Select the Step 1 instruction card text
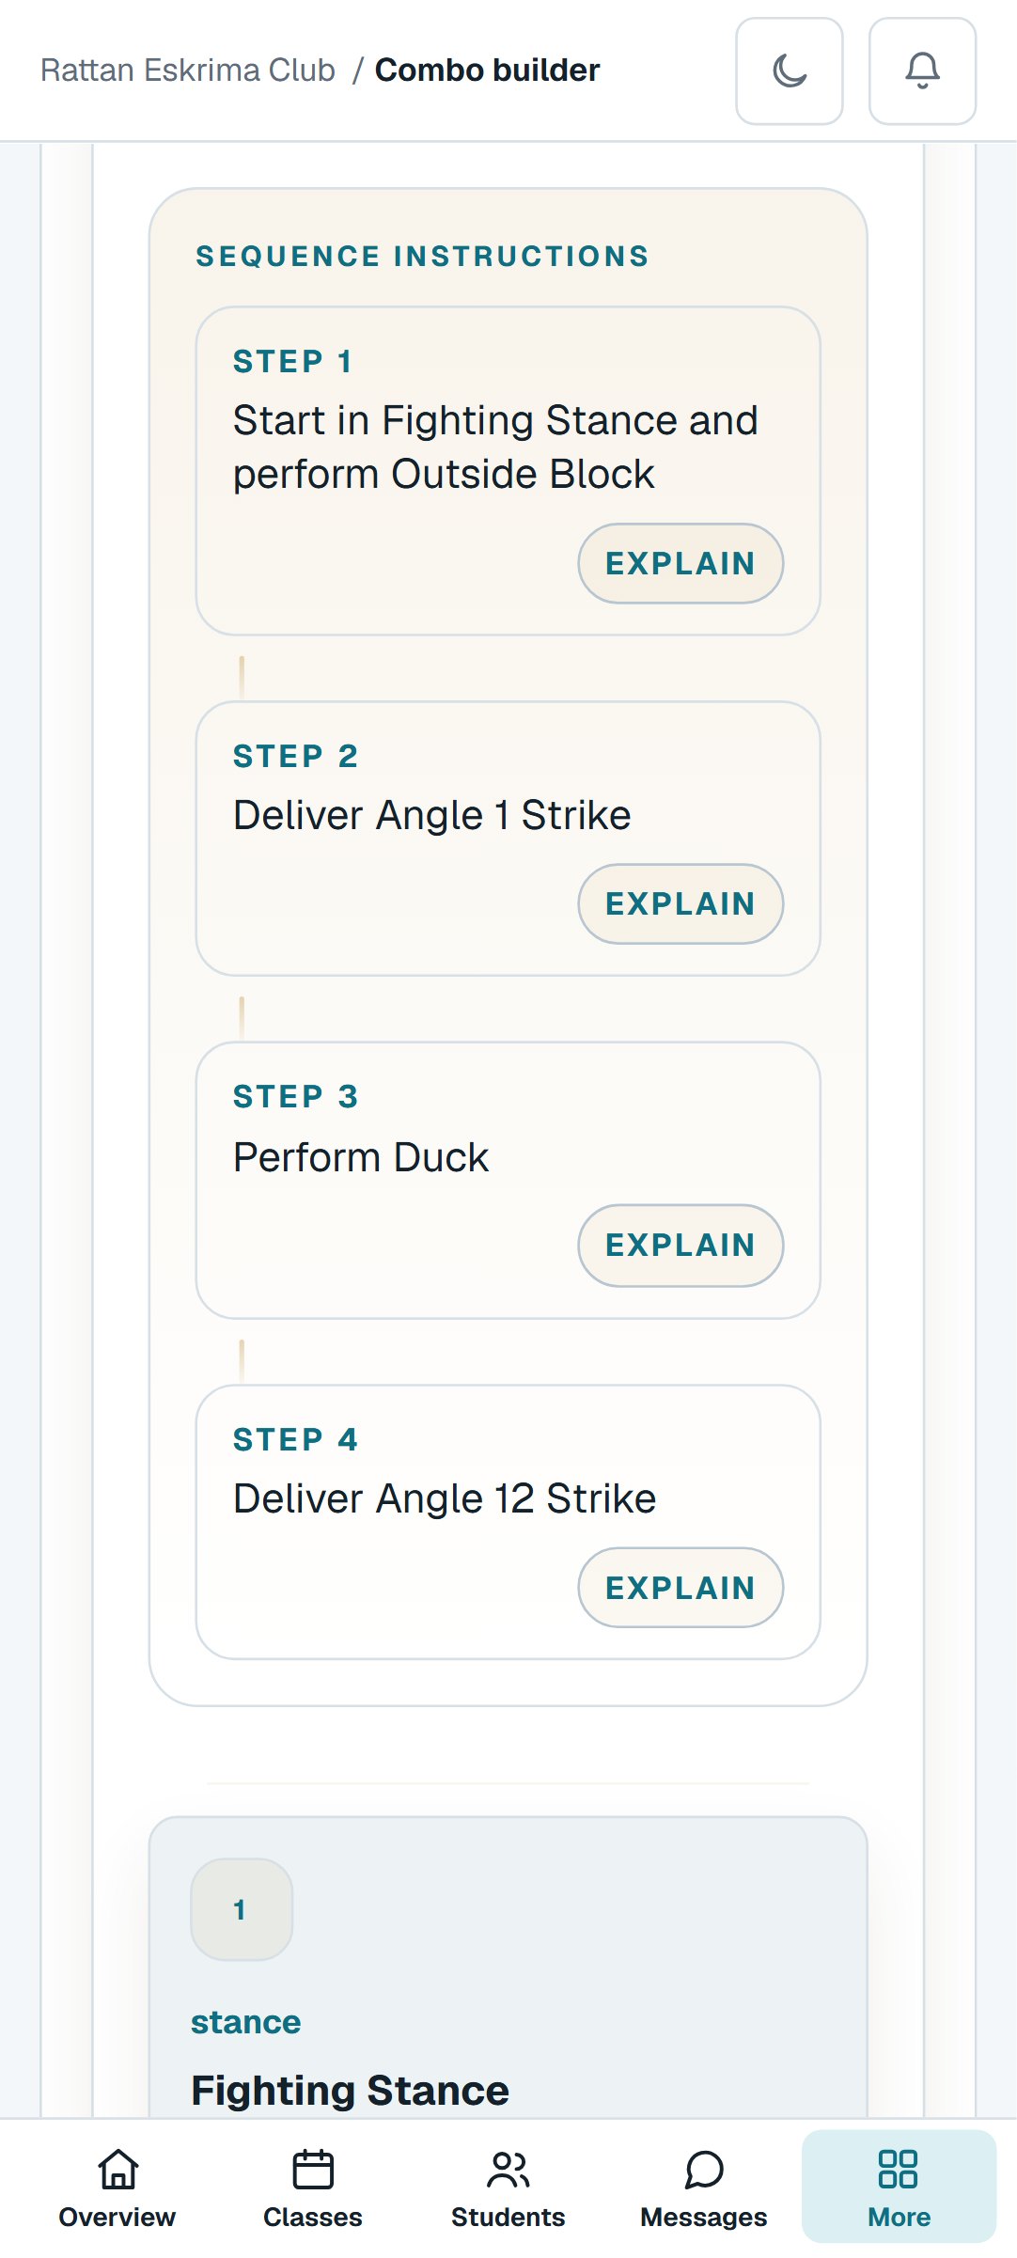 point(495,447)
